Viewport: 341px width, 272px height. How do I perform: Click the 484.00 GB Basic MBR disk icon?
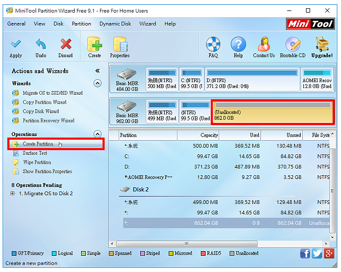[x=127, y=74]
